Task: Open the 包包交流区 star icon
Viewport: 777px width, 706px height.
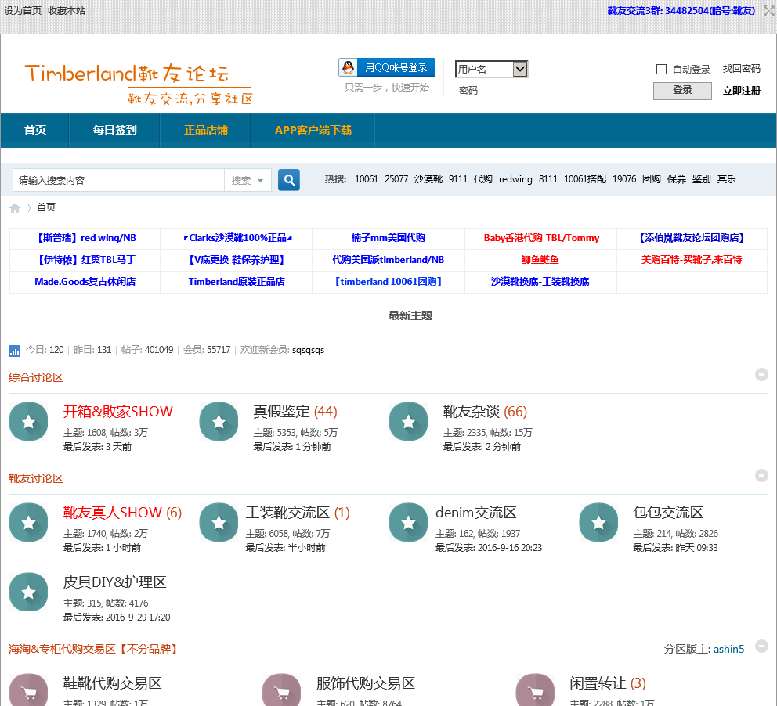Action: click(598, 522)
